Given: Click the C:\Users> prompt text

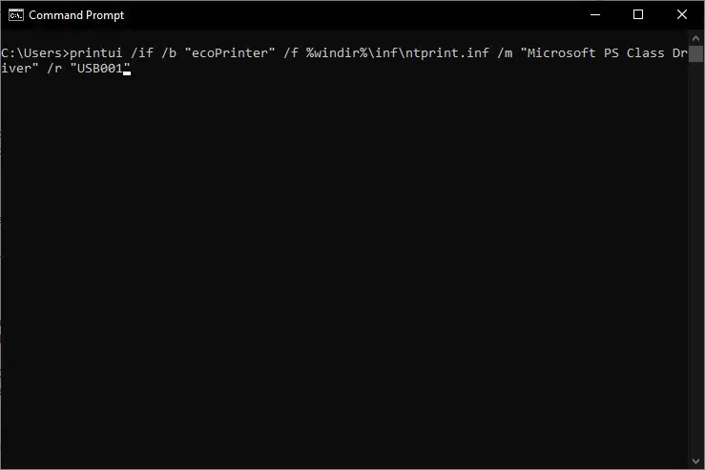Looking at the screenshot, I should click(x=35, y=53).
